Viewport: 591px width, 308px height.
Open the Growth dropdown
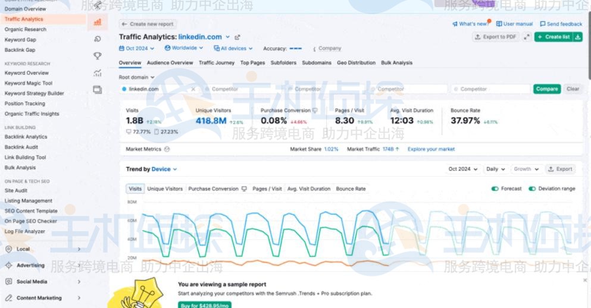[526, 169]
